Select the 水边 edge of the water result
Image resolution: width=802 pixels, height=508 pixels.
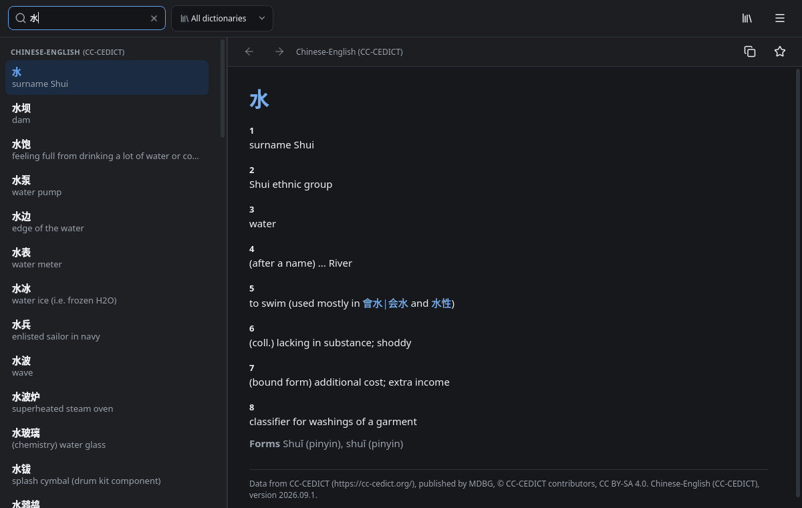[107, 222]
